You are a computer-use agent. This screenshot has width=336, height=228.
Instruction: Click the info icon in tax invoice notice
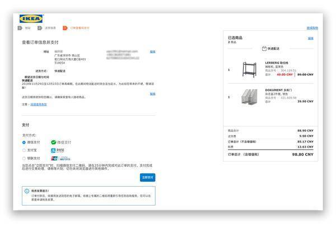click(x=27, y=191)
